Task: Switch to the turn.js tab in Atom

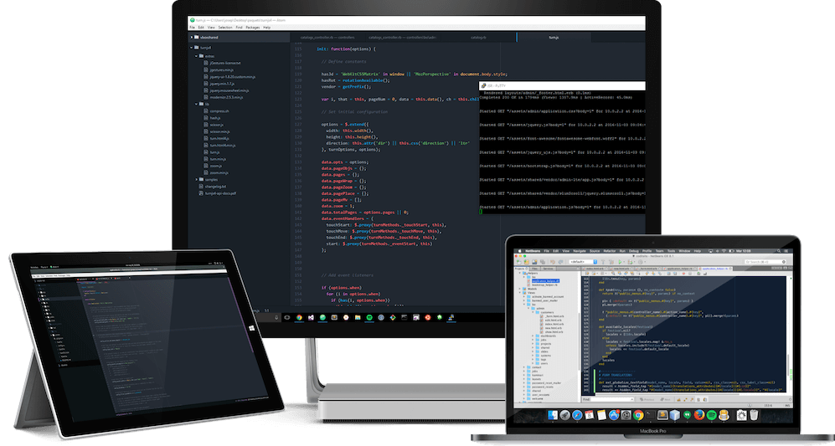Action: pos(554,38)
